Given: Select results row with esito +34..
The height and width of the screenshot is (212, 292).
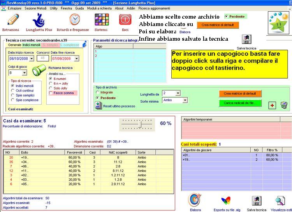Looking at the screenshot, I should [89, 162].
